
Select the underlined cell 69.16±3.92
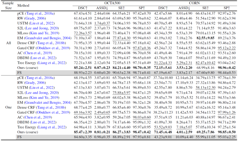click(83, 112)
